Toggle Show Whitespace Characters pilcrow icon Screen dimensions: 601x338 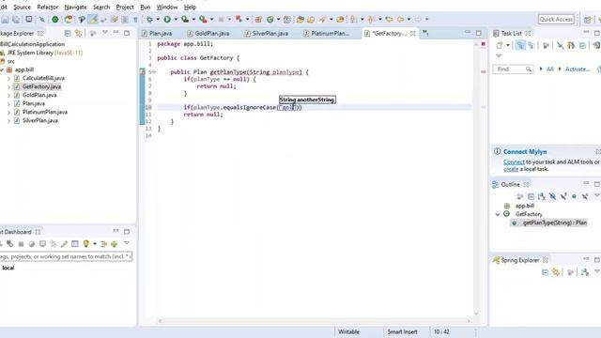(x=135, y=19)
